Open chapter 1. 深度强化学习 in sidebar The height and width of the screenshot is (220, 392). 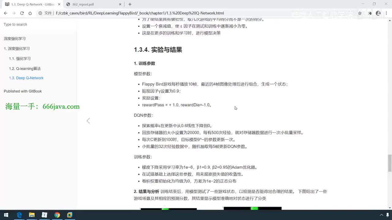[x=17, y=49]
